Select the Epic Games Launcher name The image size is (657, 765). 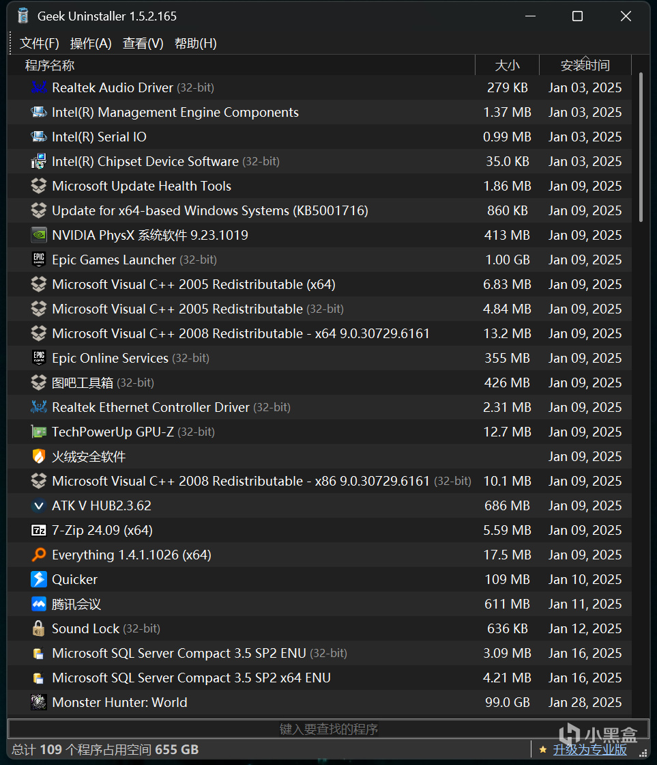click(x=113, y=260)
